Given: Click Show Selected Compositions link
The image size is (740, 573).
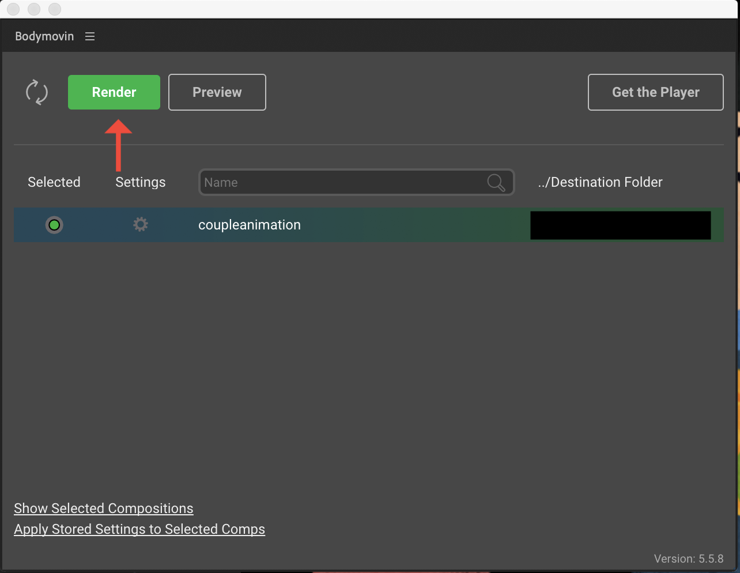Looking at the screenshot, I should [104, 508].
